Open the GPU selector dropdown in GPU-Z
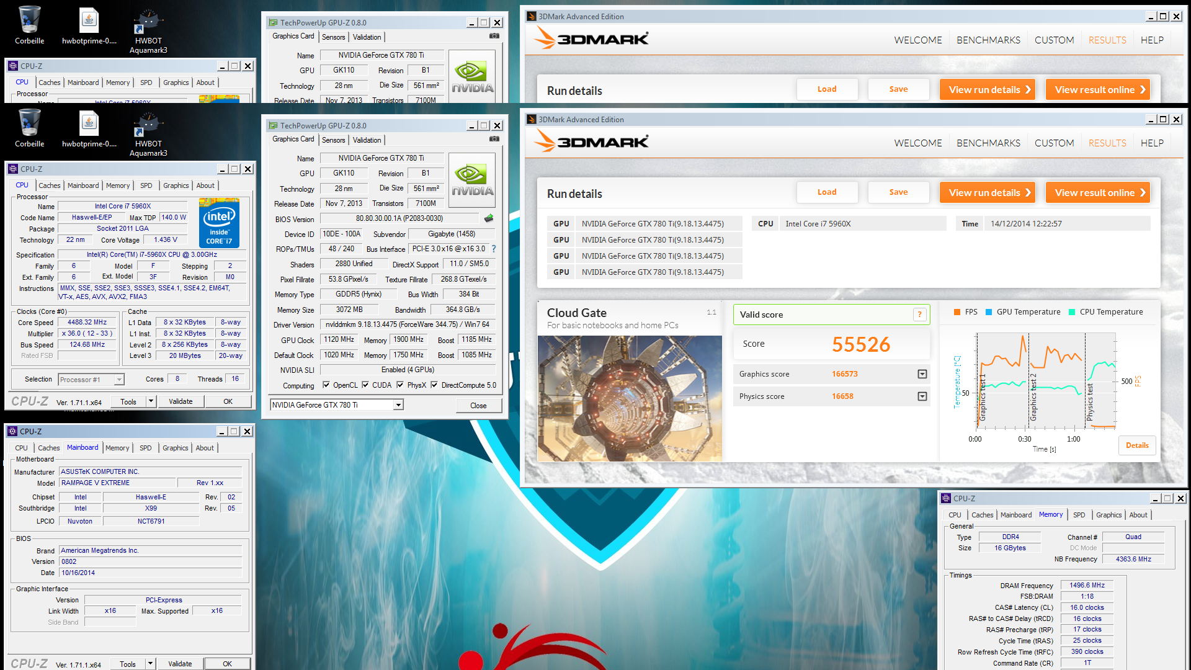The width and height of the screenshot is (1191, 670). (399, 405)
